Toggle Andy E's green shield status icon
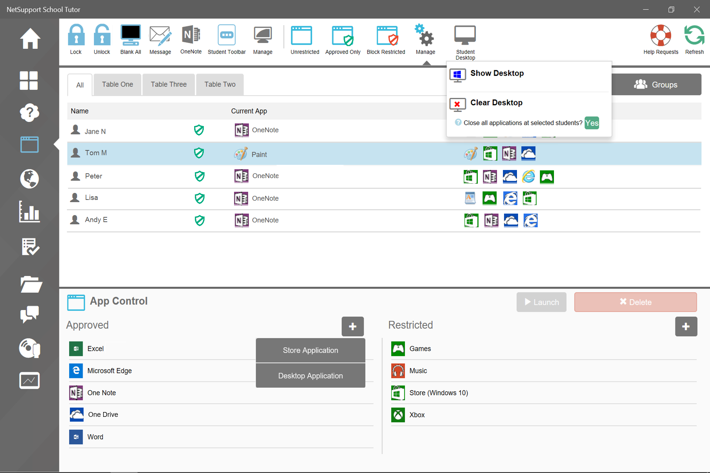Image resolution: width=710 pixels, height=473 pixels. pos(199,220)
